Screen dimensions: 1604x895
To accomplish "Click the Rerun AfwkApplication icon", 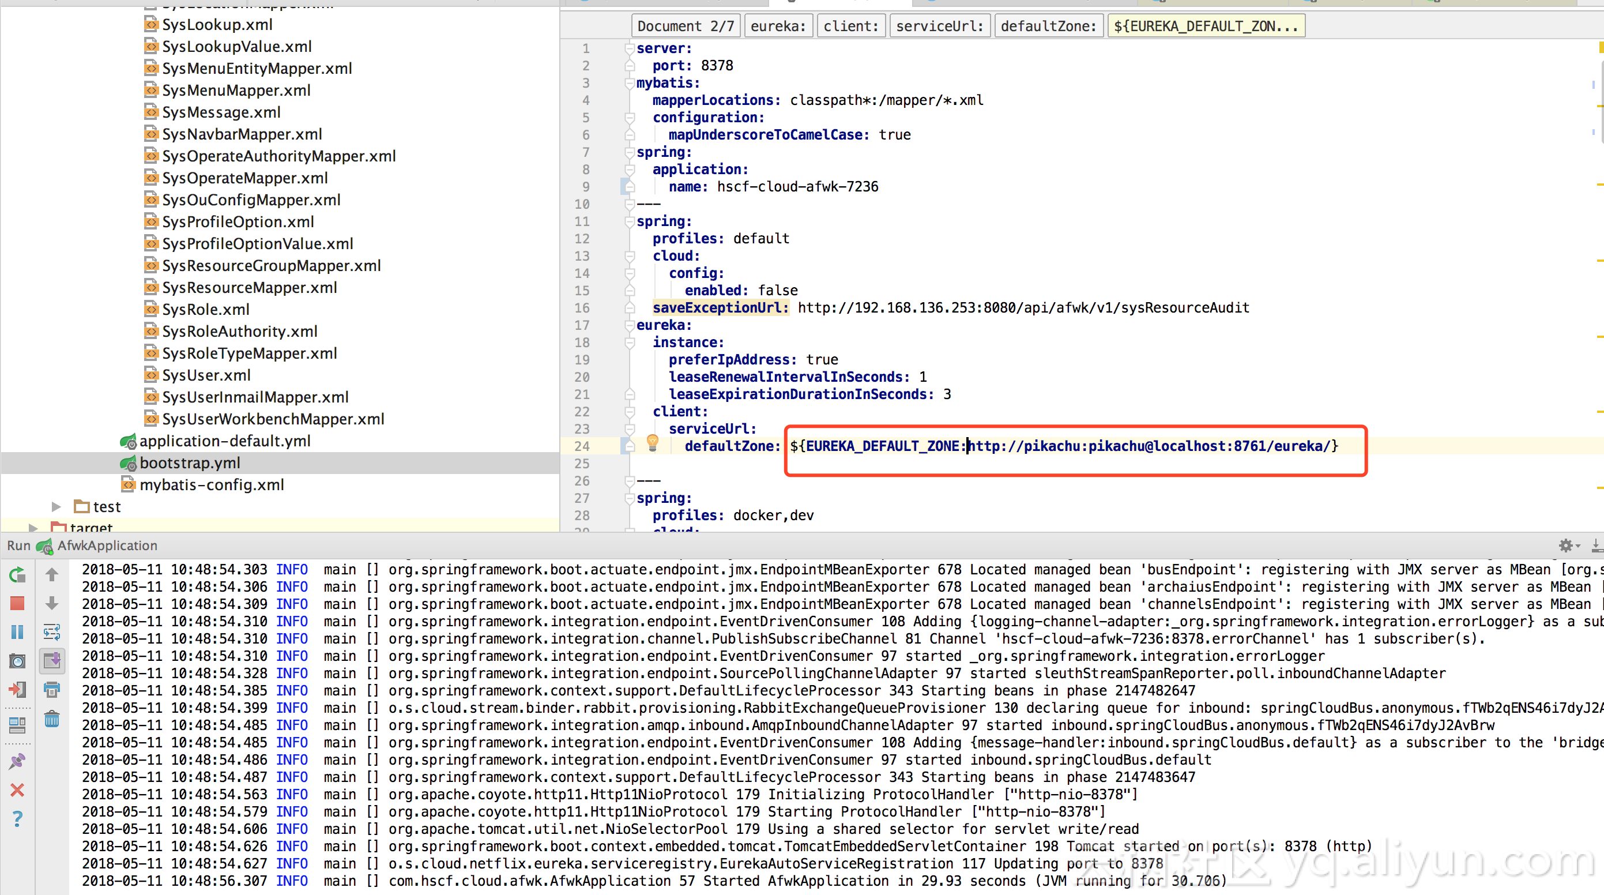I will [x=17, y=574].
